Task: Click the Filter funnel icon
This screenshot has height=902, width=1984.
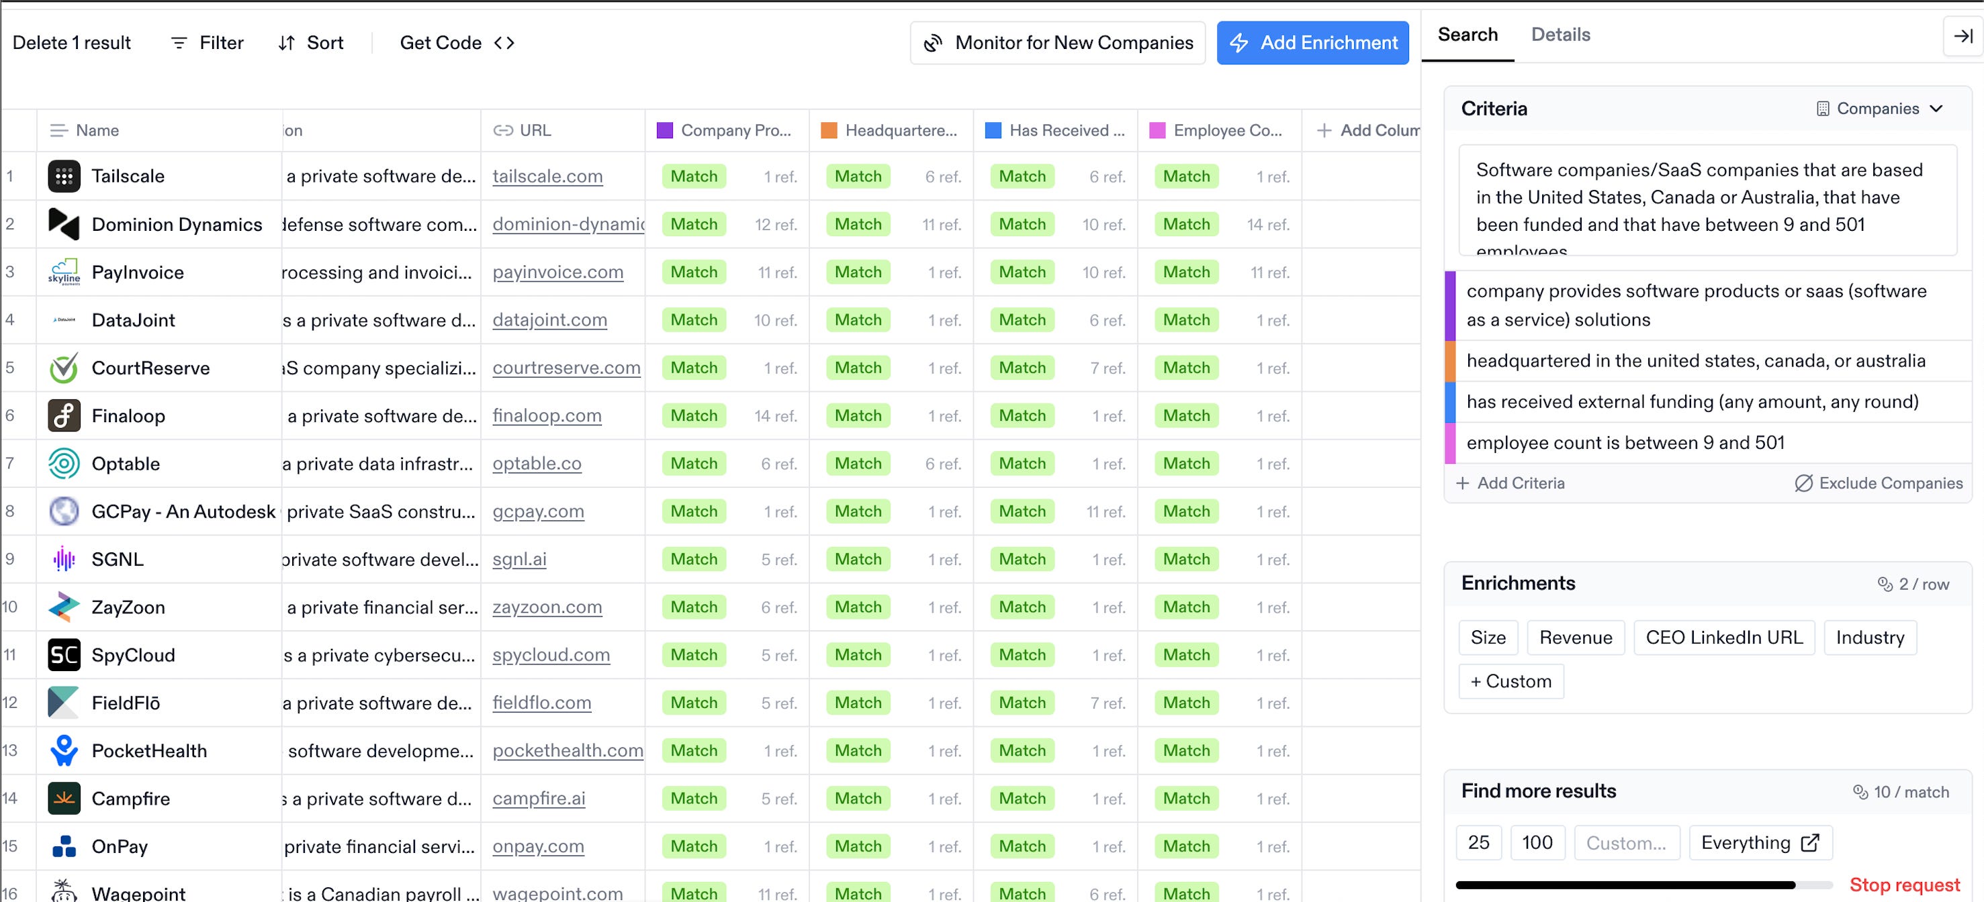Action: click(x=179, y=43)
